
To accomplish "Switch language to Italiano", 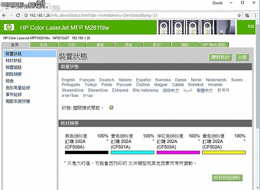I will (x=125, y=80).
